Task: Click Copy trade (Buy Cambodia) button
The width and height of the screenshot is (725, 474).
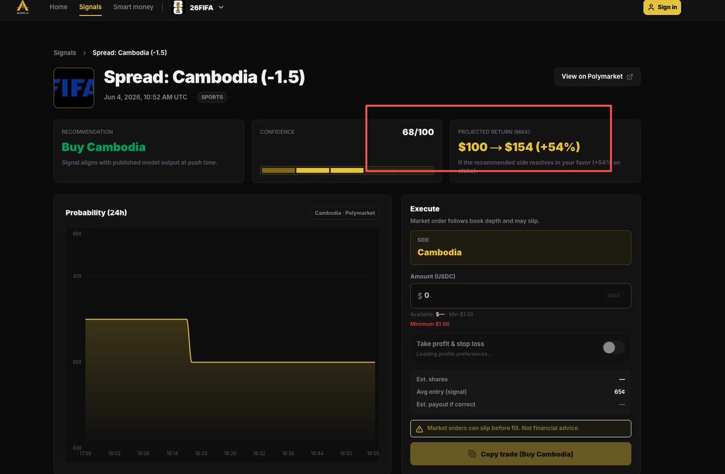Action: (x=521, y=454)
